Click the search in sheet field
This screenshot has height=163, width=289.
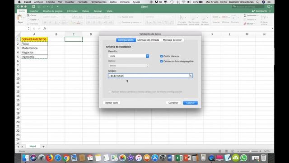click(x=247, y=7)
